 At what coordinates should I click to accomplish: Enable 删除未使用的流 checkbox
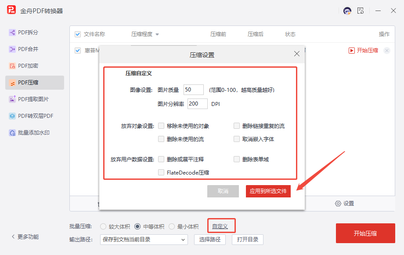pos(161,139)
